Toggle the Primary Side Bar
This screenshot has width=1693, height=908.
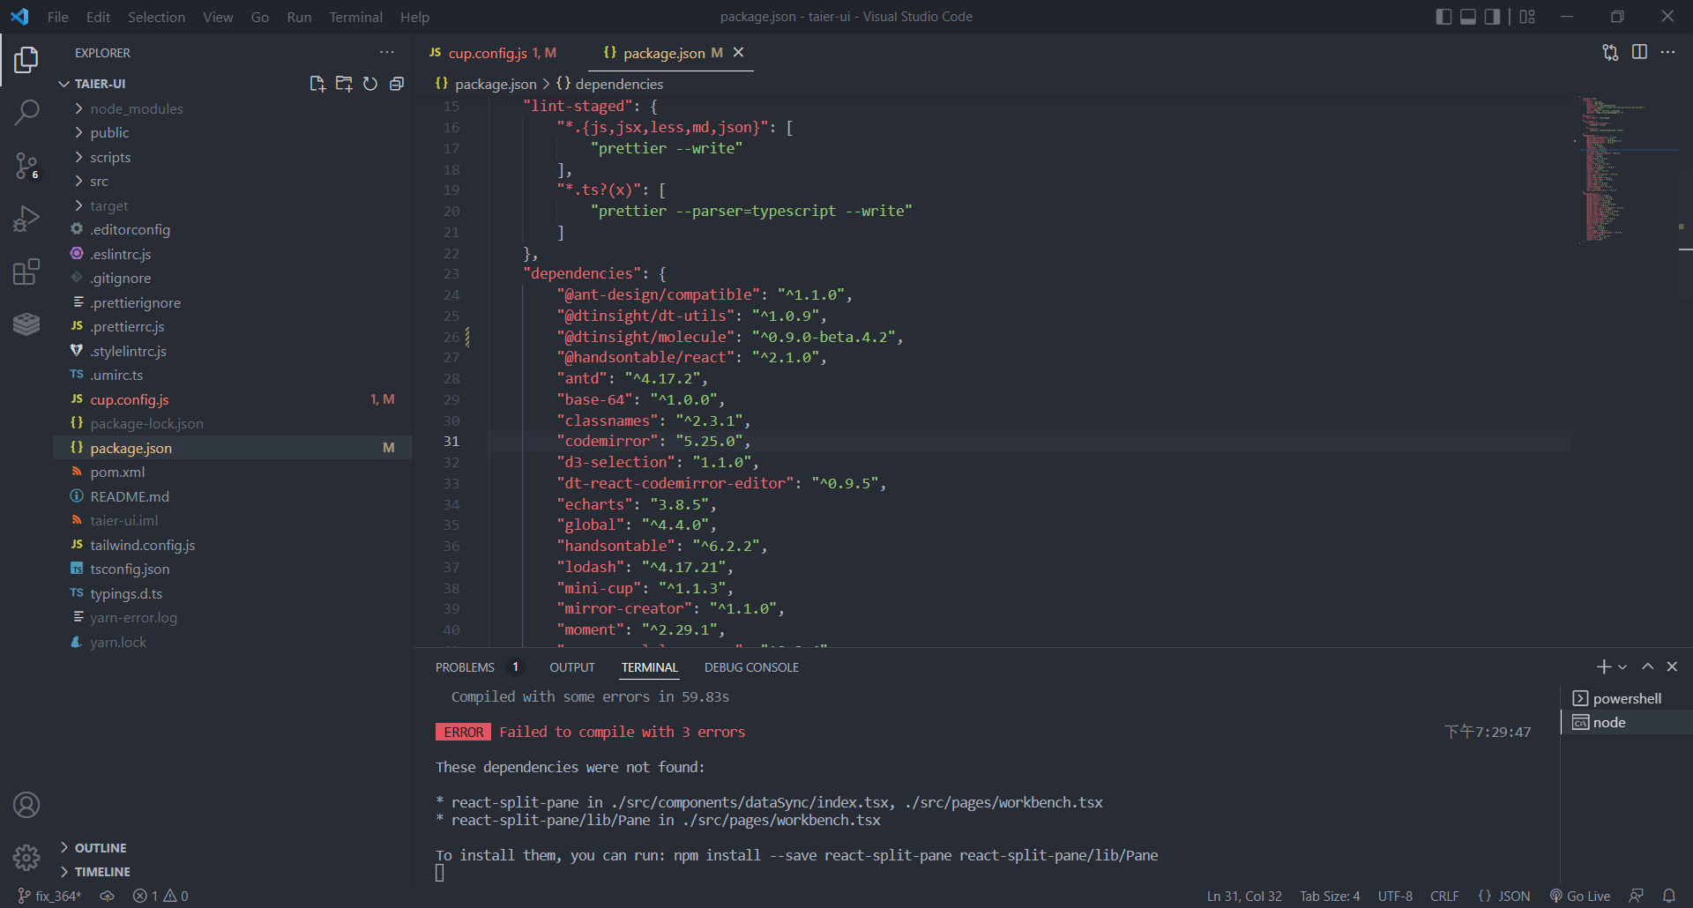pos(1443,16)
